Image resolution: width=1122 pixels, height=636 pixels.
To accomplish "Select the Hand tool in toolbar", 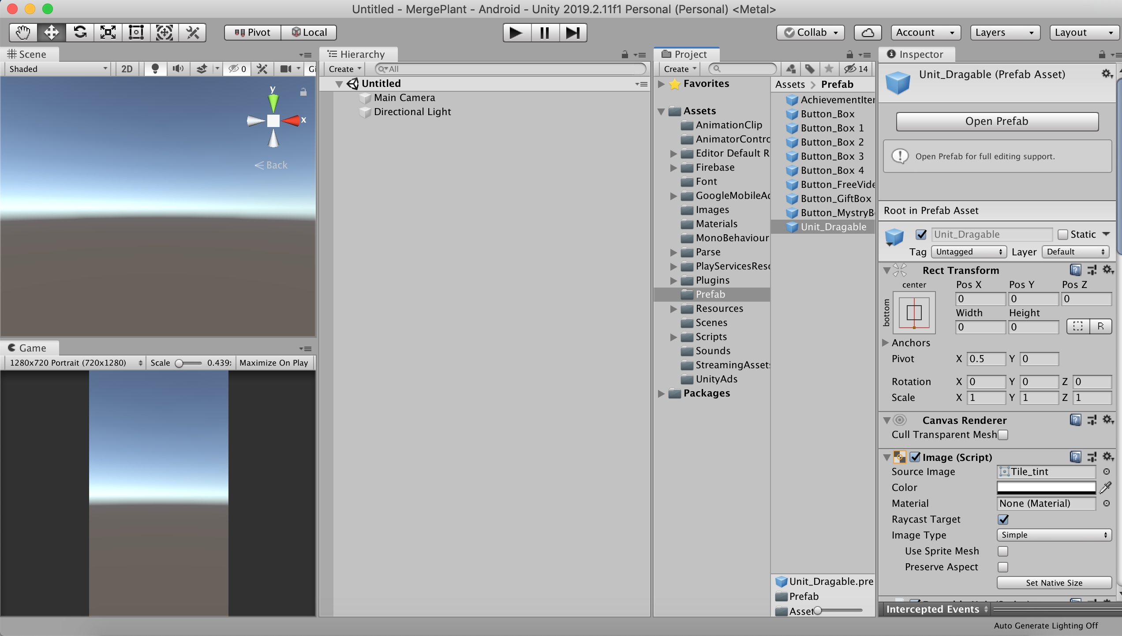I will (x=23, y=33).
